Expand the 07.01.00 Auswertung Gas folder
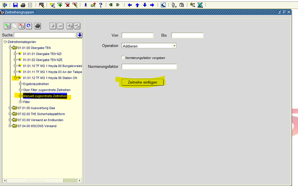 (10, 108)
